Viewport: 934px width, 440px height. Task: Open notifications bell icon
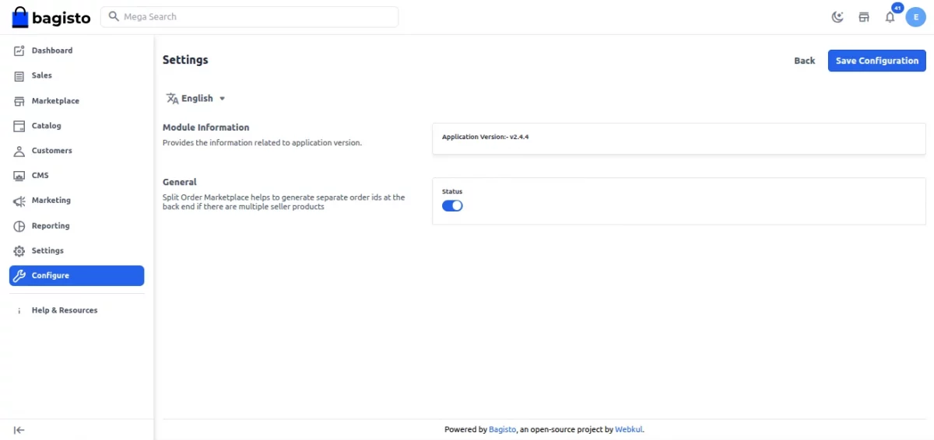[890, 17]
